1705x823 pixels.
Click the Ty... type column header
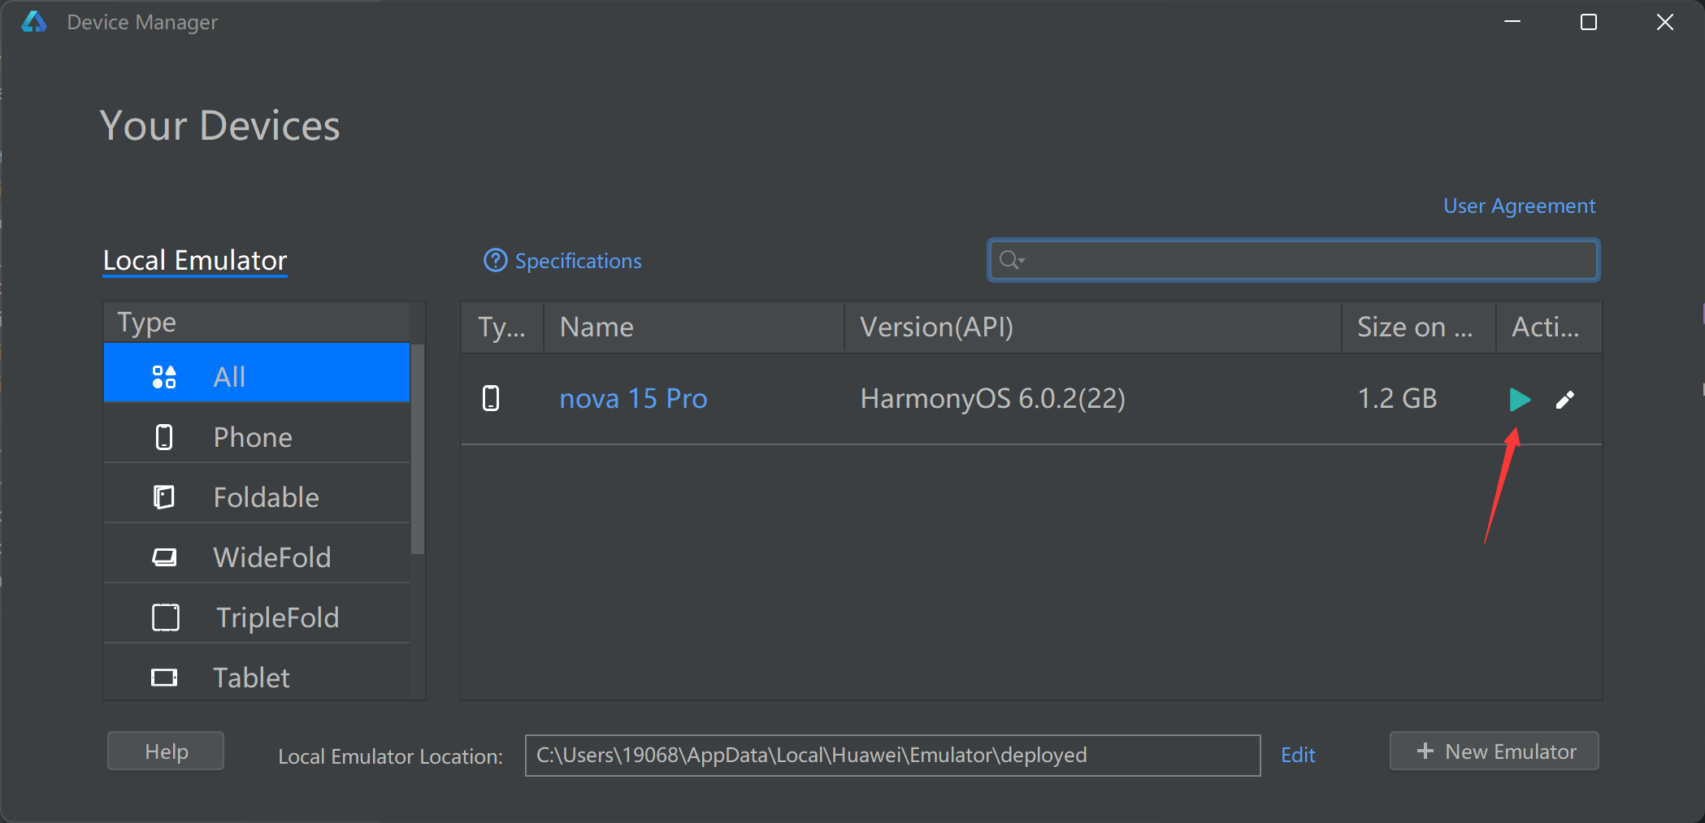pyautogui.click(x=502, y=327)
